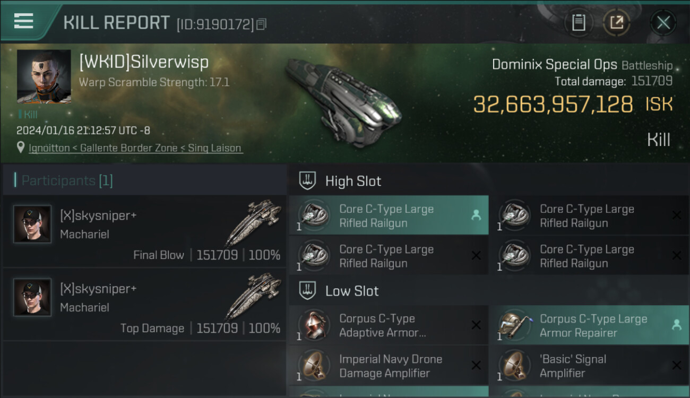
Task: Click 'Basic' Signal Amplifier module icon
Action: tap(514, 365)
